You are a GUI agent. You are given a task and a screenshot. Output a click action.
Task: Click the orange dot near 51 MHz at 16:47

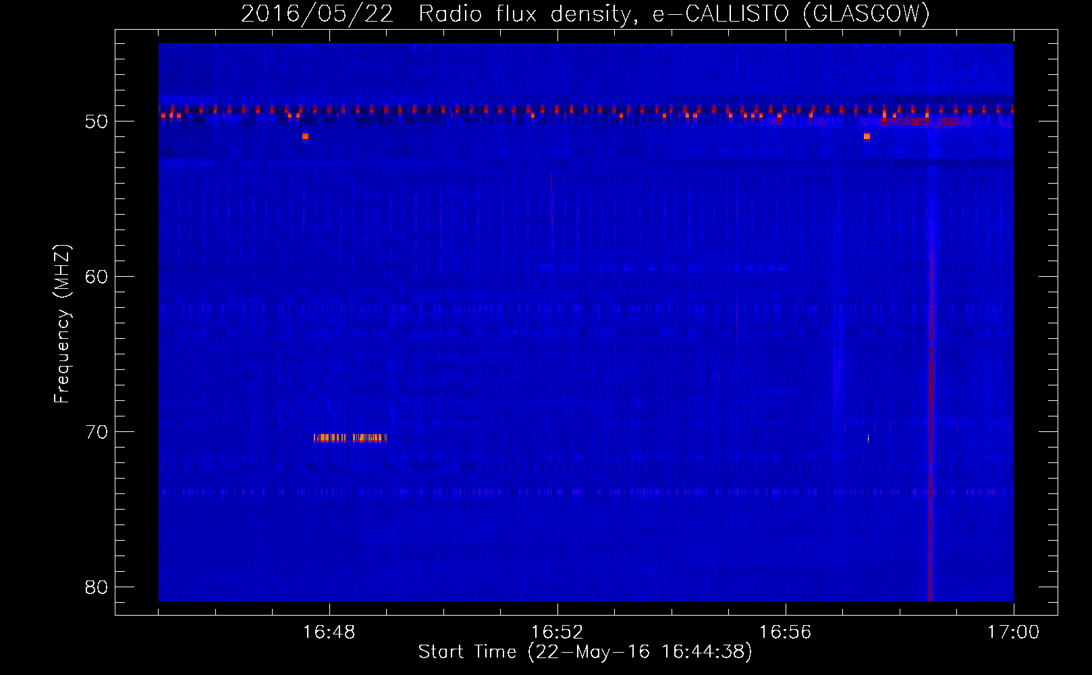pyautogui.click(x=305, y=136)
